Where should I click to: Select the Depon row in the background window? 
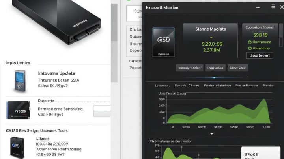coord(135,51)
